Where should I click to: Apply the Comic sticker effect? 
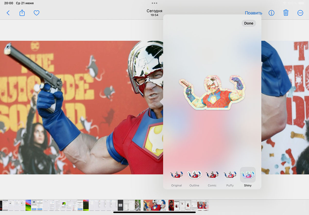click(x=212, y=175)
